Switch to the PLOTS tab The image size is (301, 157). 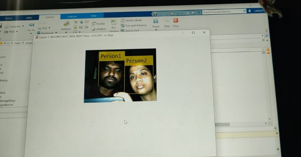(9, 18)
